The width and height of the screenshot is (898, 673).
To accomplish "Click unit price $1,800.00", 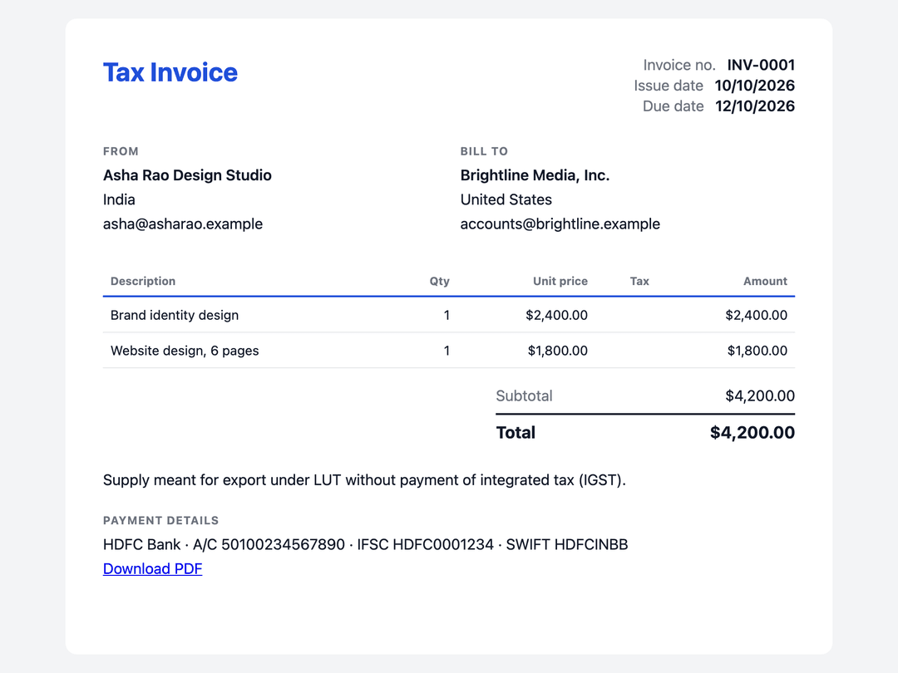I will coord(557,351).
